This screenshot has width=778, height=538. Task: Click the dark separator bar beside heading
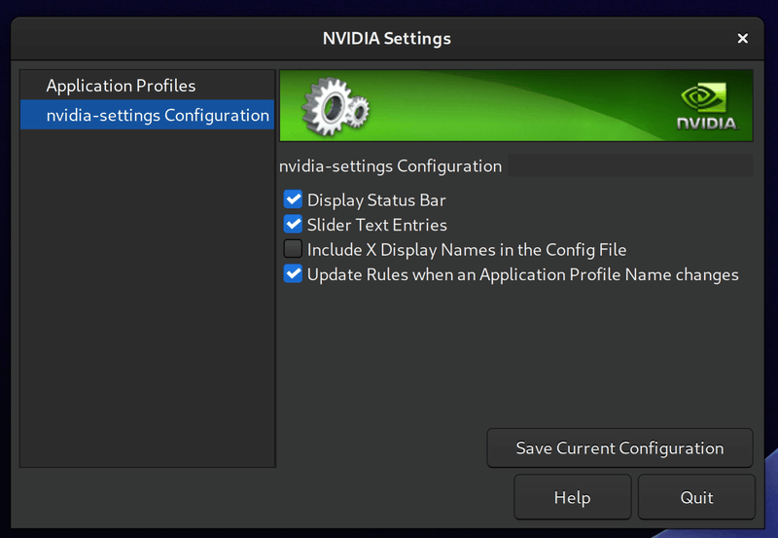point(630,165)
